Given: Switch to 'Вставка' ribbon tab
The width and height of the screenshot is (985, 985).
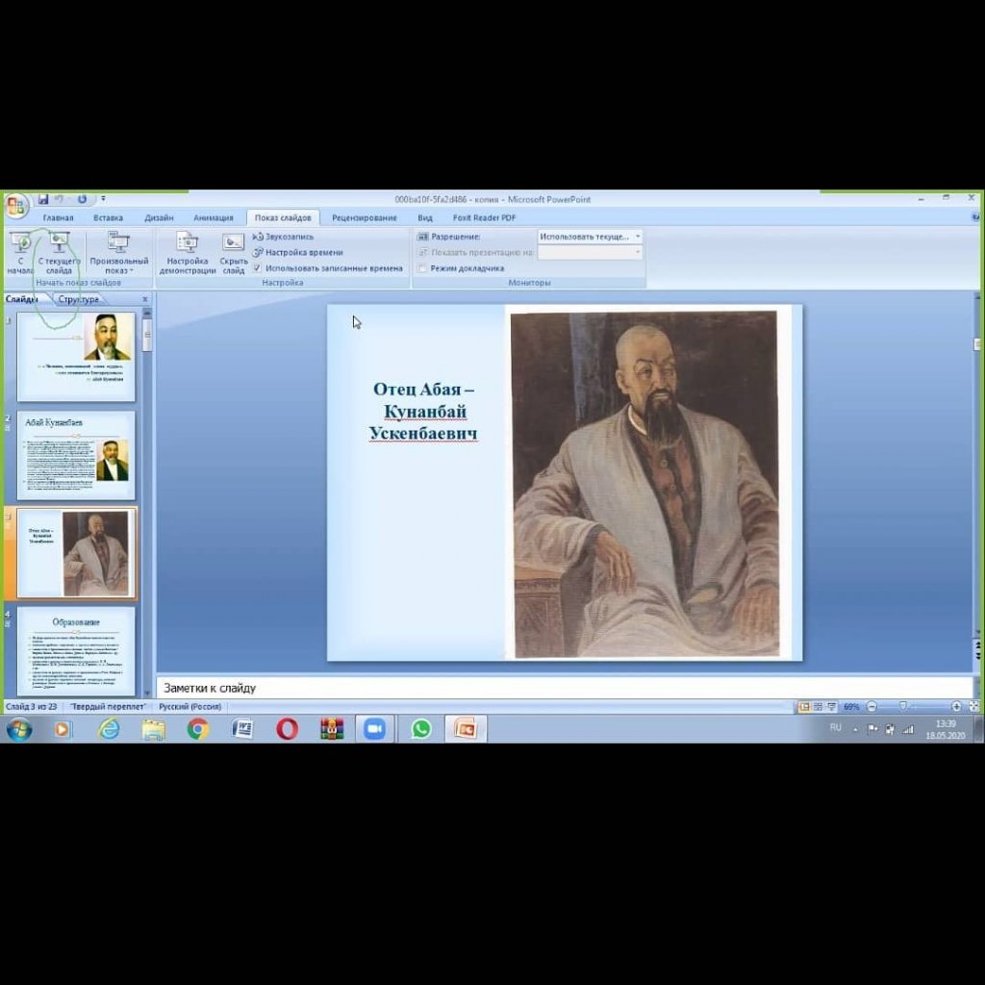Looking at the screenshot, I should point(108,218).
